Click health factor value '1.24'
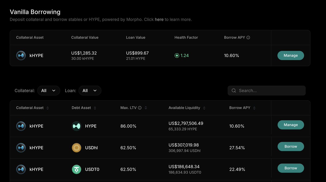Screen dimensions: 326x182 click(185, 55)
